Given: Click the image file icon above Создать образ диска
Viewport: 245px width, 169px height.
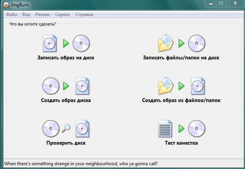Looking at the screenshot, I should (x=82, y=86).
